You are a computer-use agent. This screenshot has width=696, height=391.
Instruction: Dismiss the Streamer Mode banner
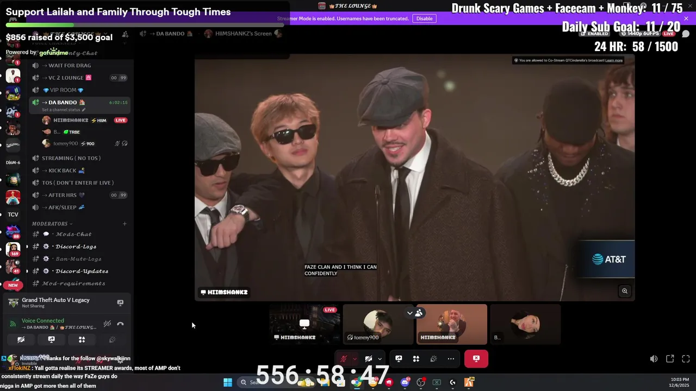click(x=686, y=18)
